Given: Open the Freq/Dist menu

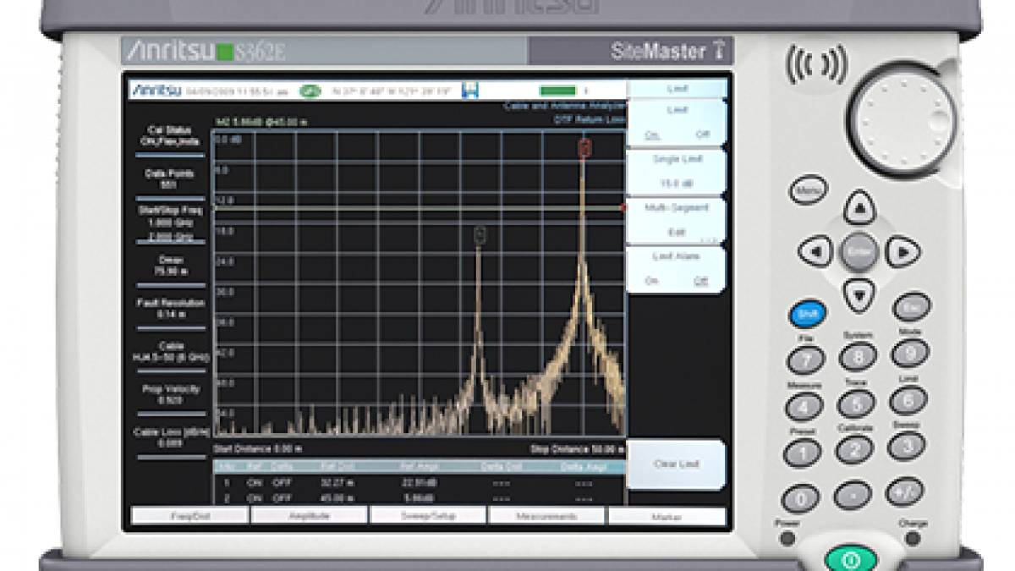Looking at the screenshot, I should coord(190,515).
